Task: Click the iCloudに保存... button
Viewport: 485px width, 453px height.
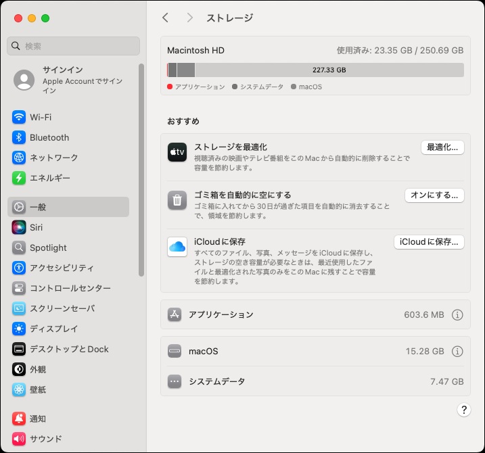Action: click(429, 242)
